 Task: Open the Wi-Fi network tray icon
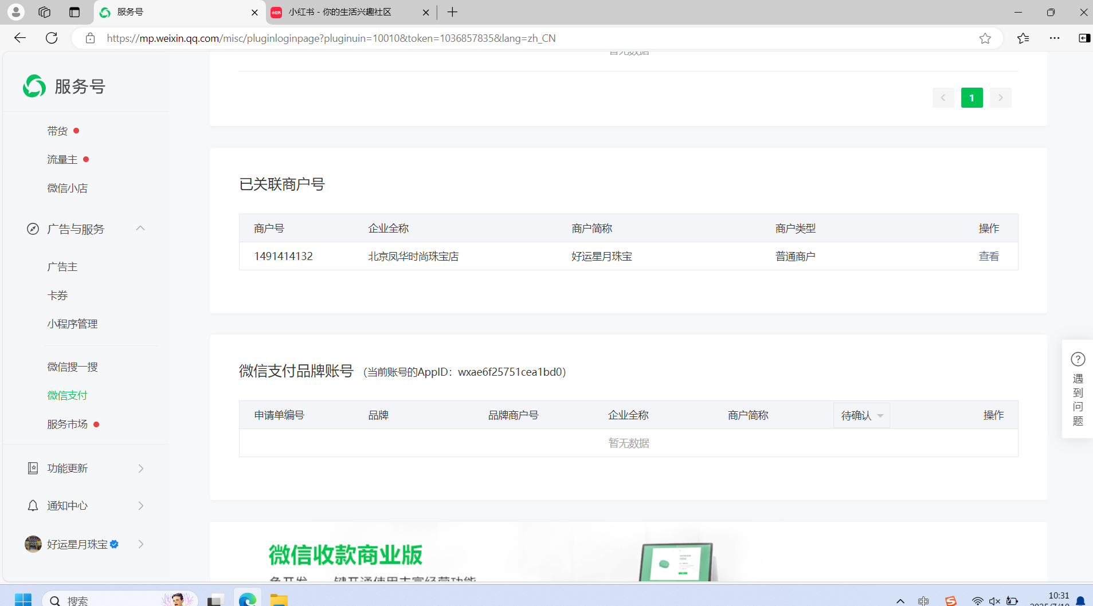[978, 601]
